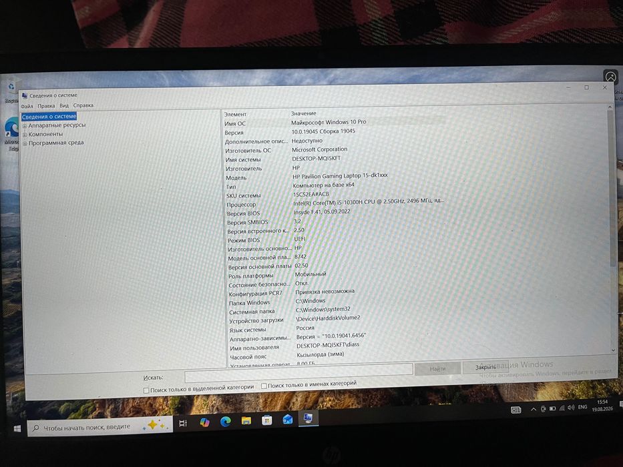Click the Закрыть поиск button
Screen dimensions: 623x467
[485, 368]
